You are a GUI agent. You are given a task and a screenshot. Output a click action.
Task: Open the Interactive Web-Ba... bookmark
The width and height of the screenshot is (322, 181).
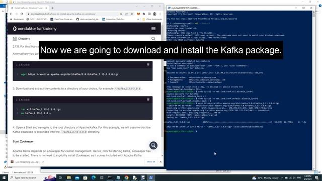coord(114,19)
